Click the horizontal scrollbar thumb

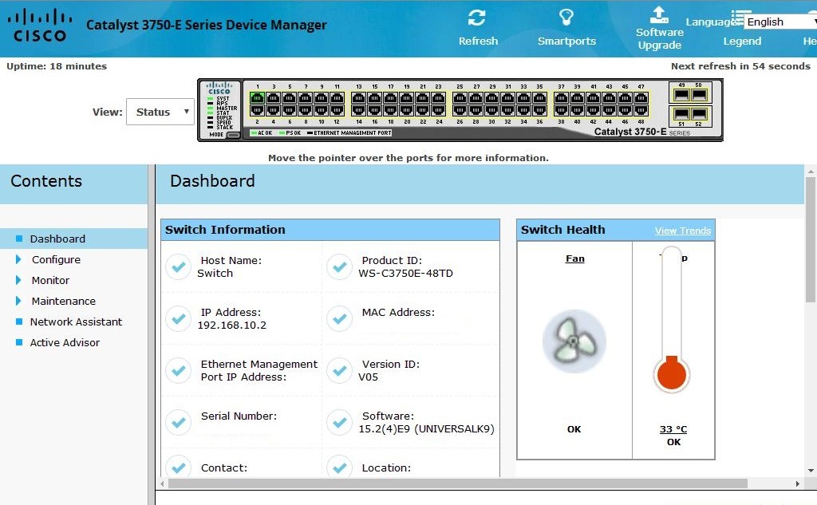pos(457,483)
